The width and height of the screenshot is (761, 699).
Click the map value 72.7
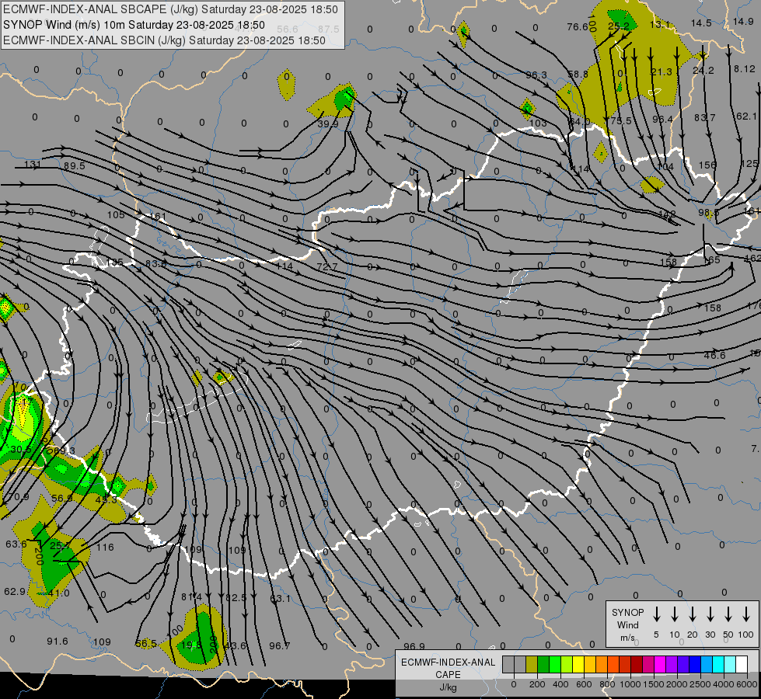click(326, 267)
